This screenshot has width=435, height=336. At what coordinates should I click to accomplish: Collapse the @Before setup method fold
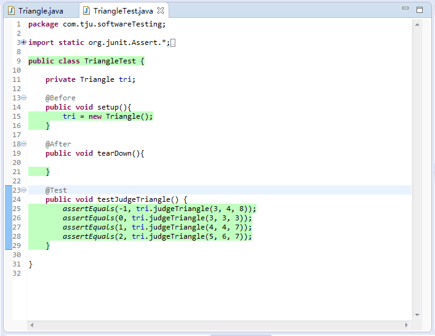[x=24, y=98]
